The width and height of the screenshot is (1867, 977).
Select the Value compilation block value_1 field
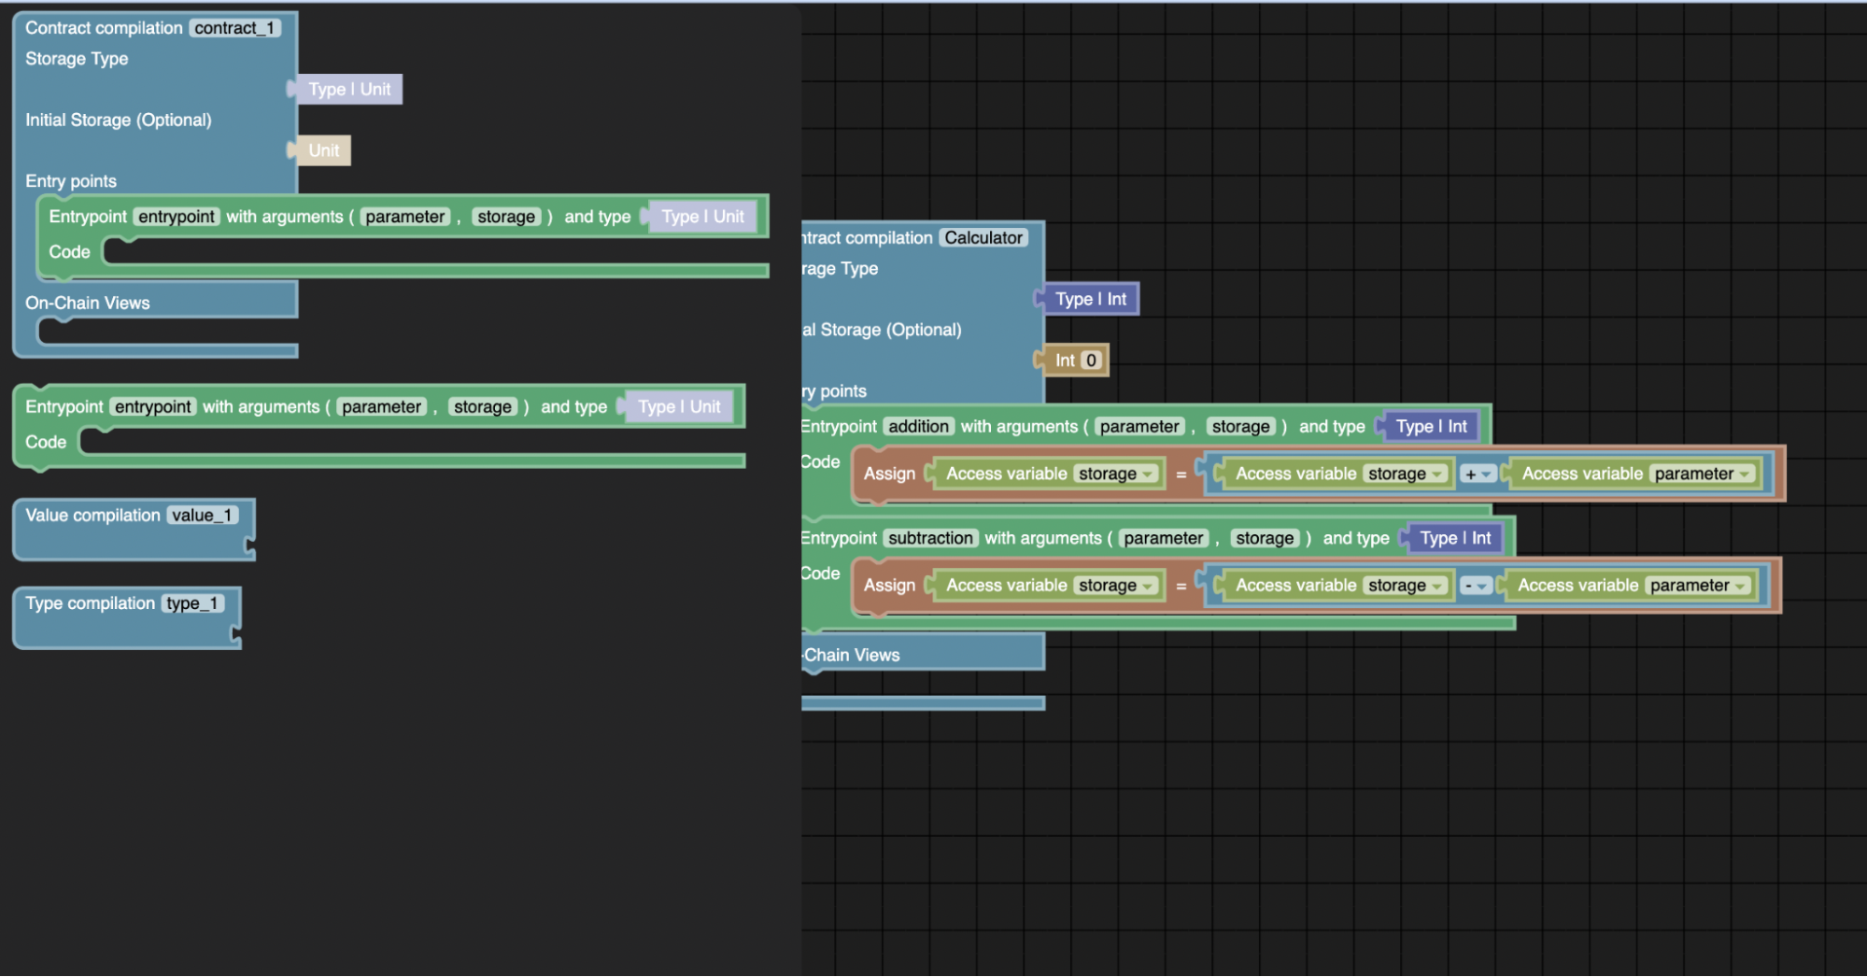point(202,516)
